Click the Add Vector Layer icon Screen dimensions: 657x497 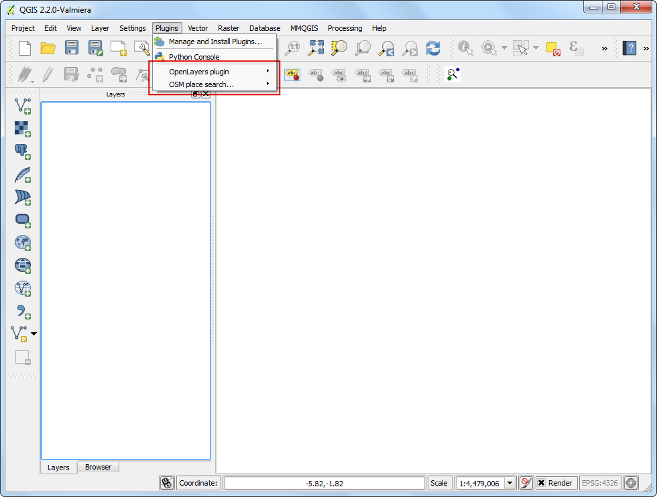point(23,106)
